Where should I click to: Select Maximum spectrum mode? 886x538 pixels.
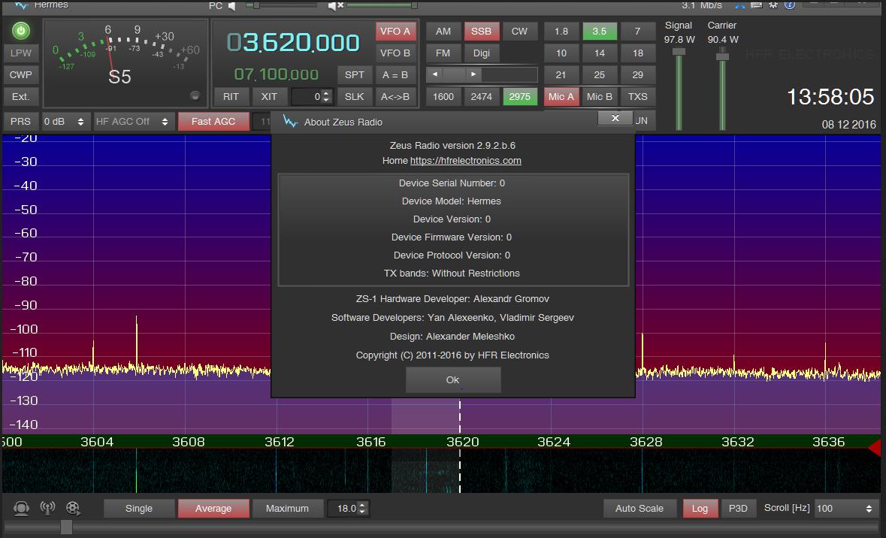[x=287, y=509]
